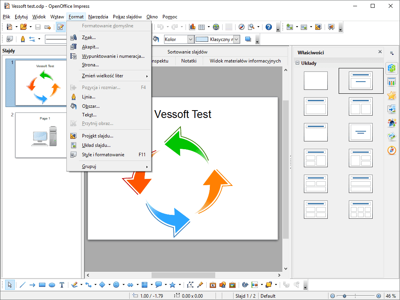Open the Okno menu

152,17
